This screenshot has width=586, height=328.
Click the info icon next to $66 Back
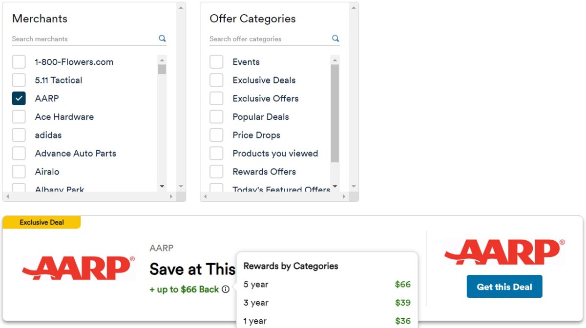point(225,289)
